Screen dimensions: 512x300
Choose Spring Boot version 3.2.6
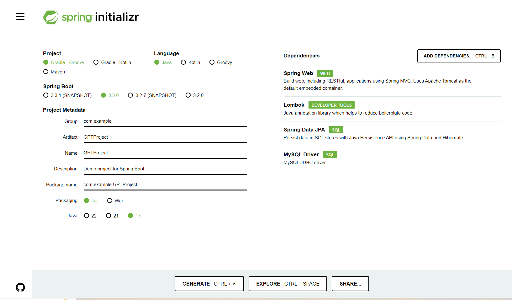pyautogui.click(x=194, y=95)
